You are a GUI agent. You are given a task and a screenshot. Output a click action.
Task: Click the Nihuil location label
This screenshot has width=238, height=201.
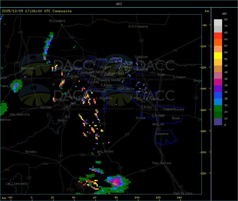click(x=62, y=120)
